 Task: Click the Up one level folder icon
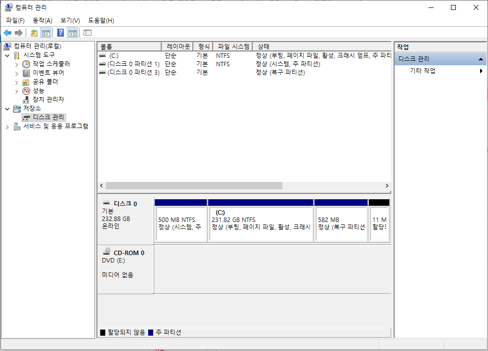click(34, 33)
